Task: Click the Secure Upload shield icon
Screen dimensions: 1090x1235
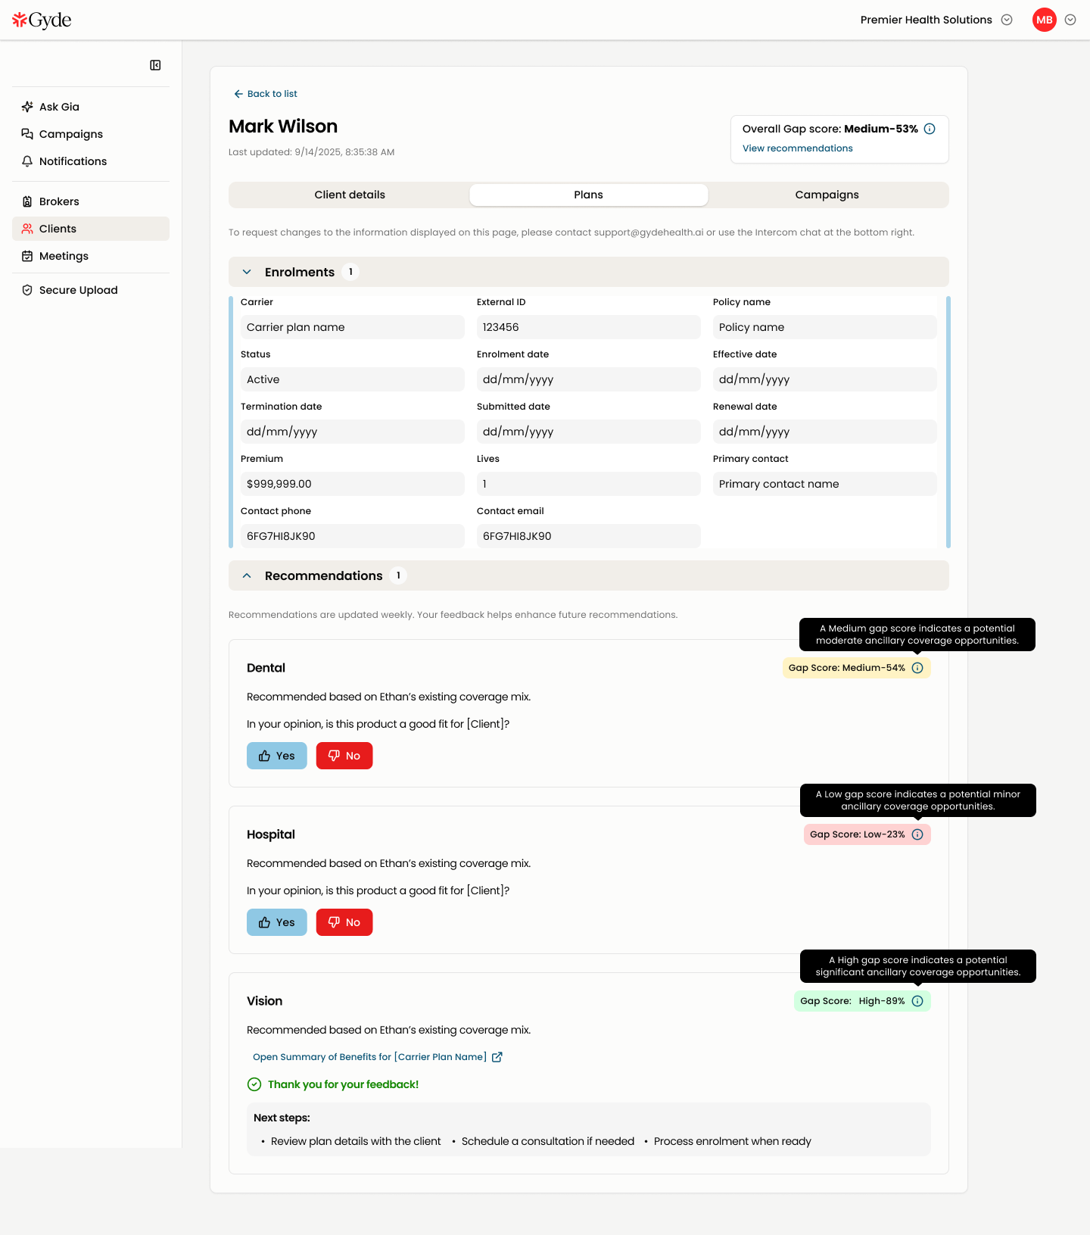Action: pos(27,290)
